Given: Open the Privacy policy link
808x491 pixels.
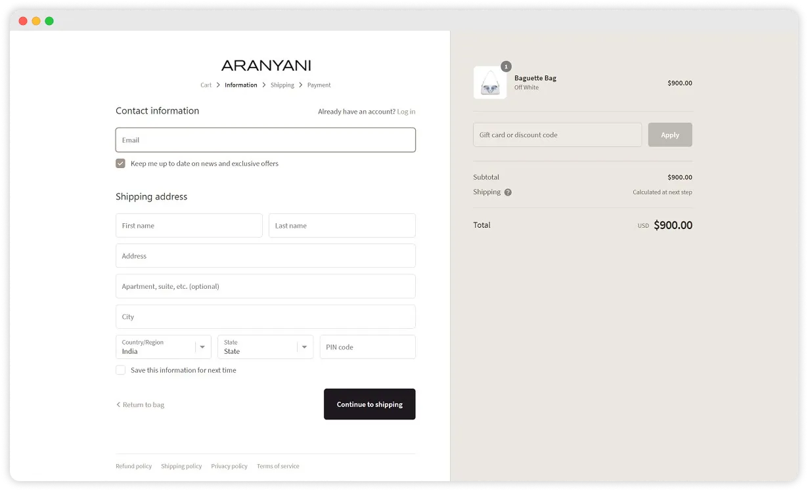Looking at the screenshot, I should 229,466.
